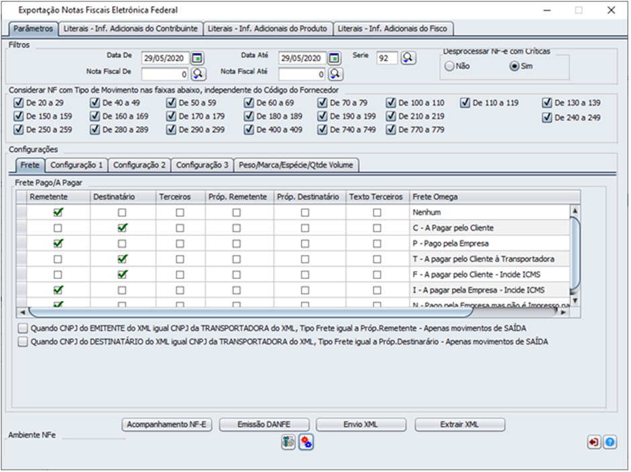This screenshot has width=631, height=472.
Task: Select the Sim radio button
Action: (x=514, y=66)
